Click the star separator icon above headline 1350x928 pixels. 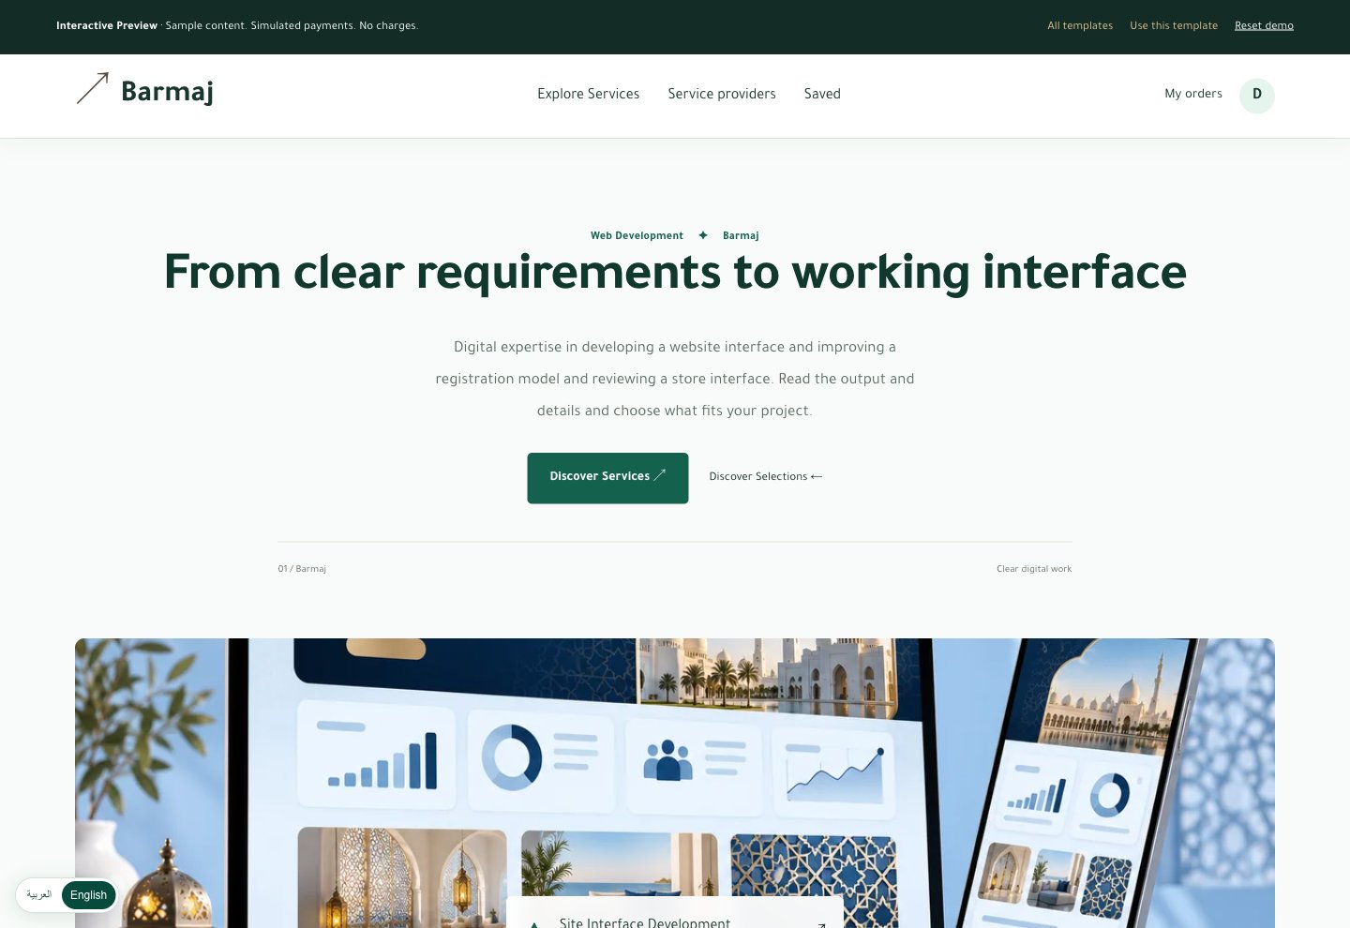tap(703, 235)
